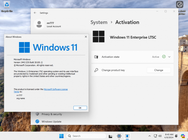Open the Windows Start button
This screenshot has height=140, width=188.
(61, 136)
